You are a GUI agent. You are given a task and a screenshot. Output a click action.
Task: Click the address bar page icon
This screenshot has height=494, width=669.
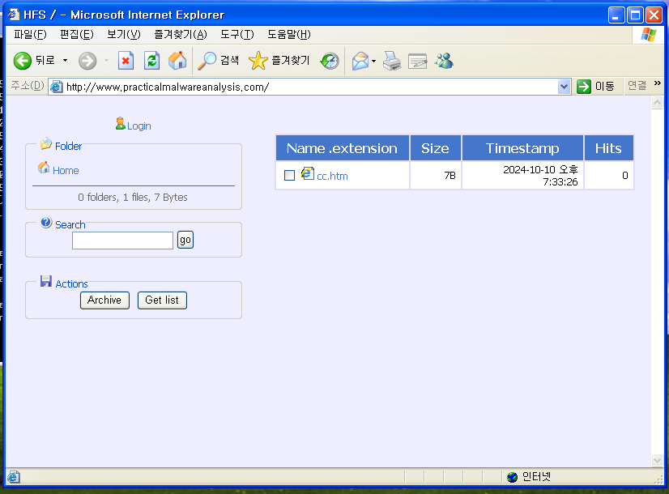pos(57,87)
